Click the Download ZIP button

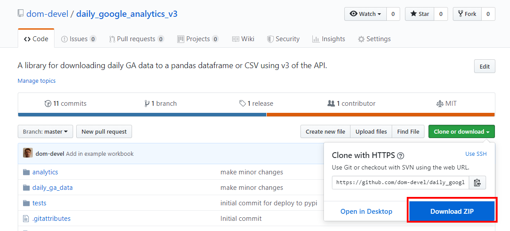(x=452, y=212)
